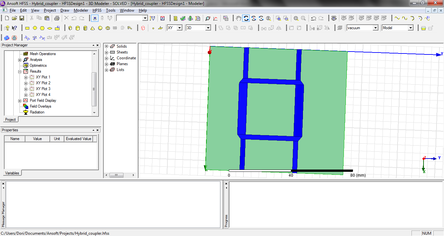This screenshot has height=236, width=444.
Task: Toggle the highlighted select-objects mode button
Action: click(95, 18)
